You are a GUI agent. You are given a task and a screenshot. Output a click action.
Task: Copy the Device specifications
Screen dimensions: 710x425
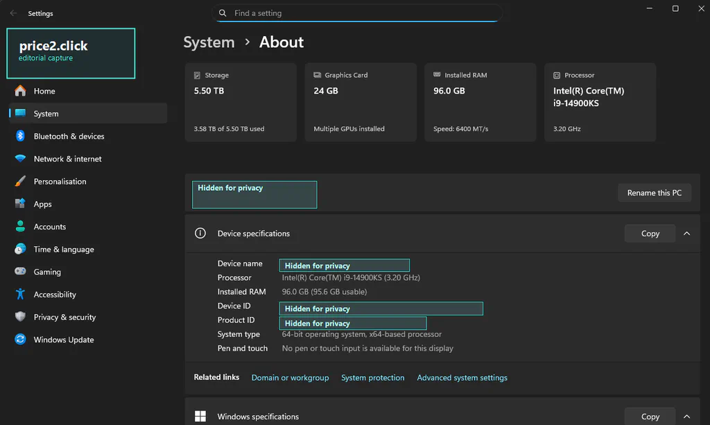[x=650, y=234]
